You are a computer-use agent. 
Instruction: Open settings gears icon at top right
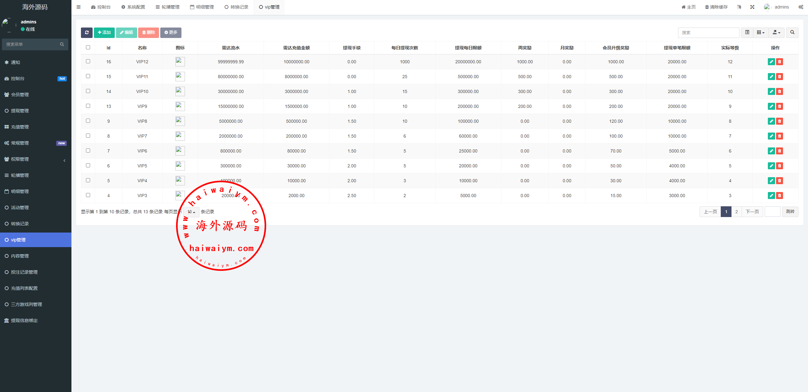801,7
